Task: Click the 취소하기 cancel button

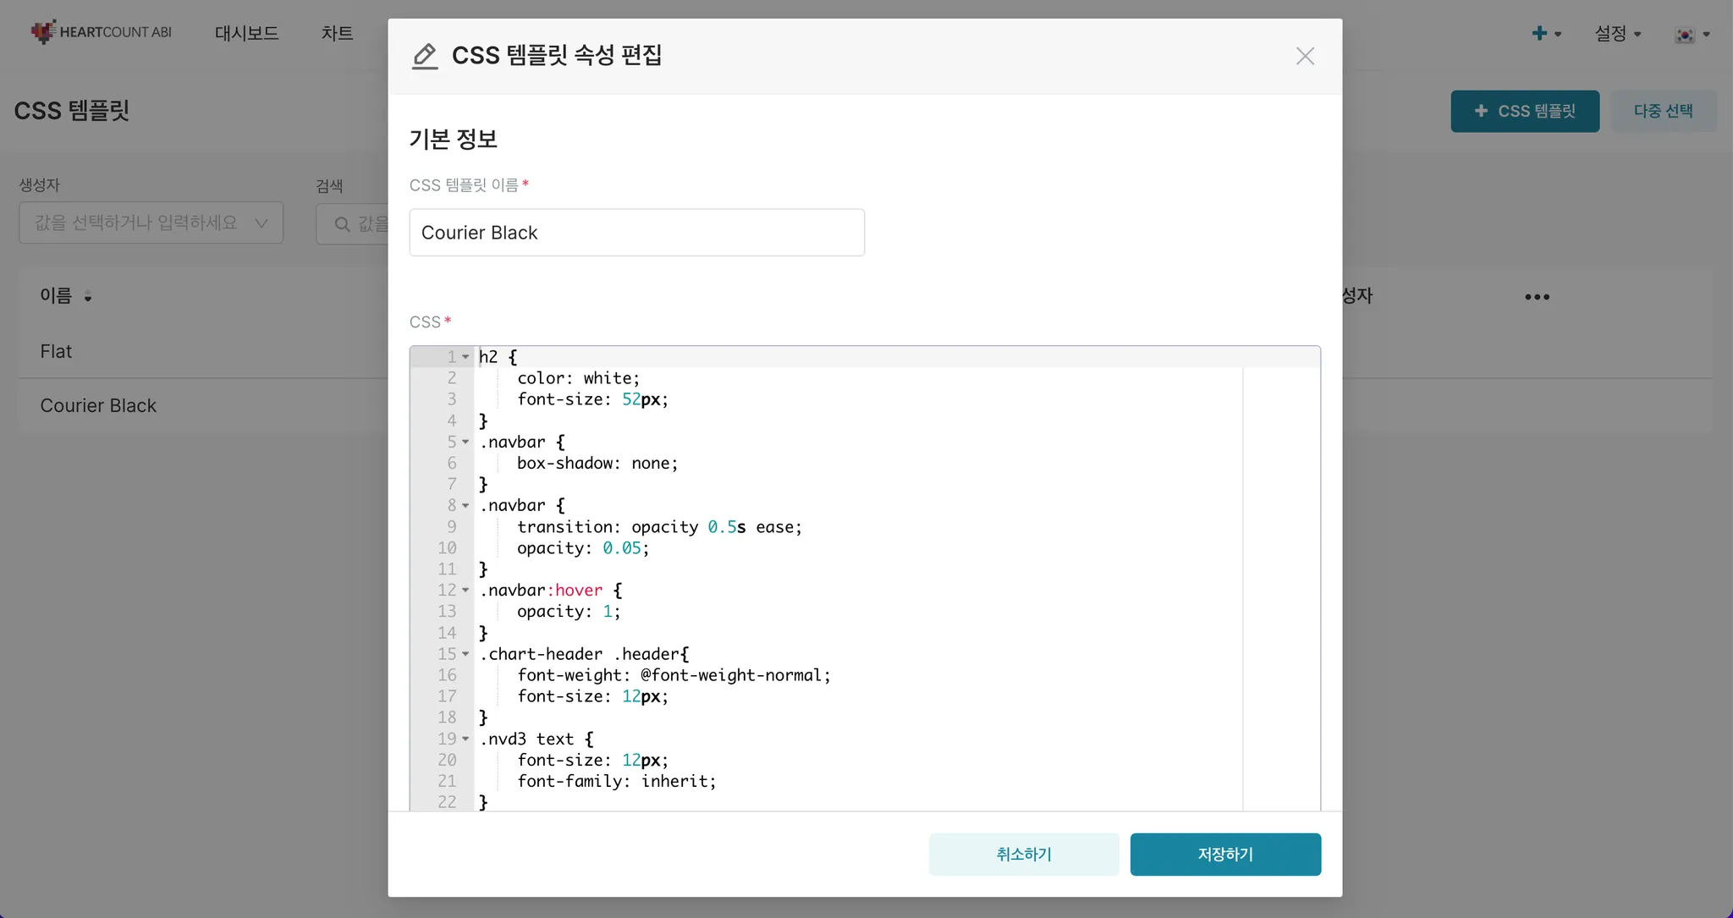Action: (1023, 855)
